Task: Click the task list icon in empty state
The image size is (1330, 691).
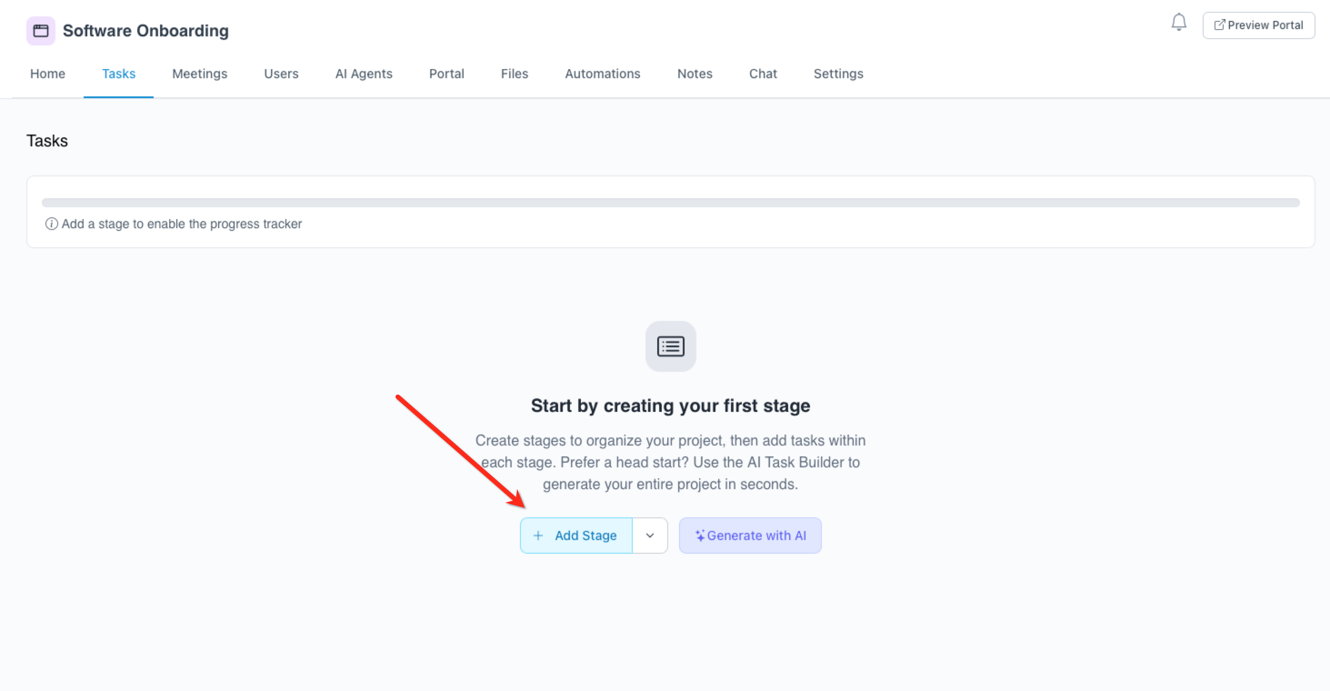Action: point(670,346)
